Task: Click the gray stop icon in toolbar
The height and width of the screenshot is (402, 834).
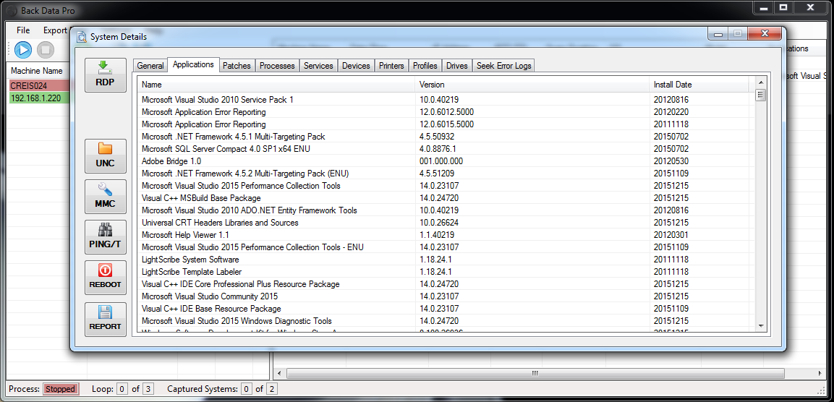Action: (46, 50)
